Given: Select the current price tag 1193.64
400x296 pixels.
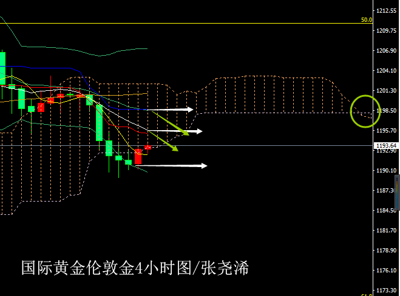Looking at the screenshot, I should pyautogui.click(x=386, y=145).
